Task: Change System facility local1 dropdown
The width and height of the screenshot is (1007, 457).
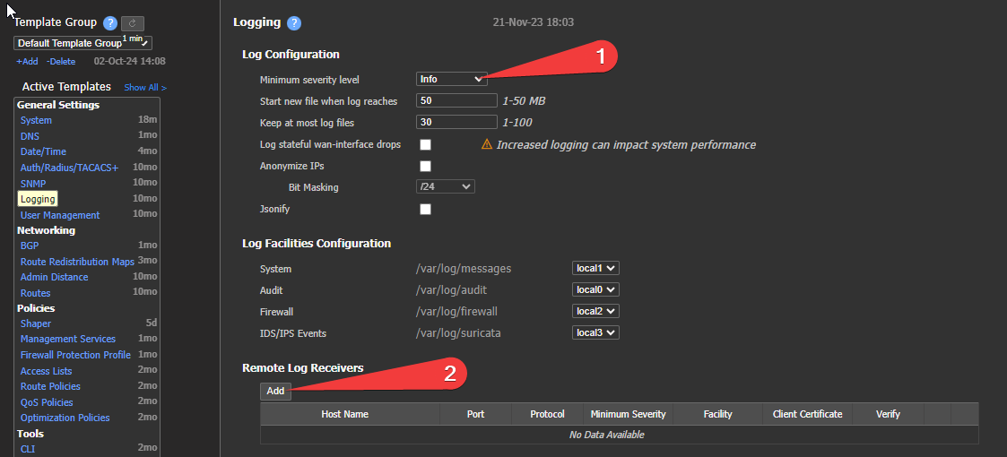Action: (595, 268)
